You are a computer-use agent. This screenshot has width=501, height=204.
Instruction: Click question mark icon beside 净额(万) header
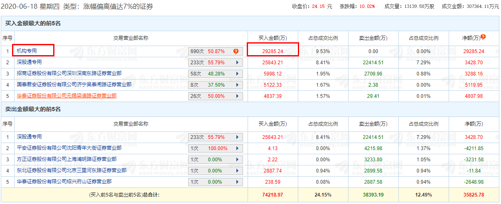pyautogui.click(x=483, y=37)
